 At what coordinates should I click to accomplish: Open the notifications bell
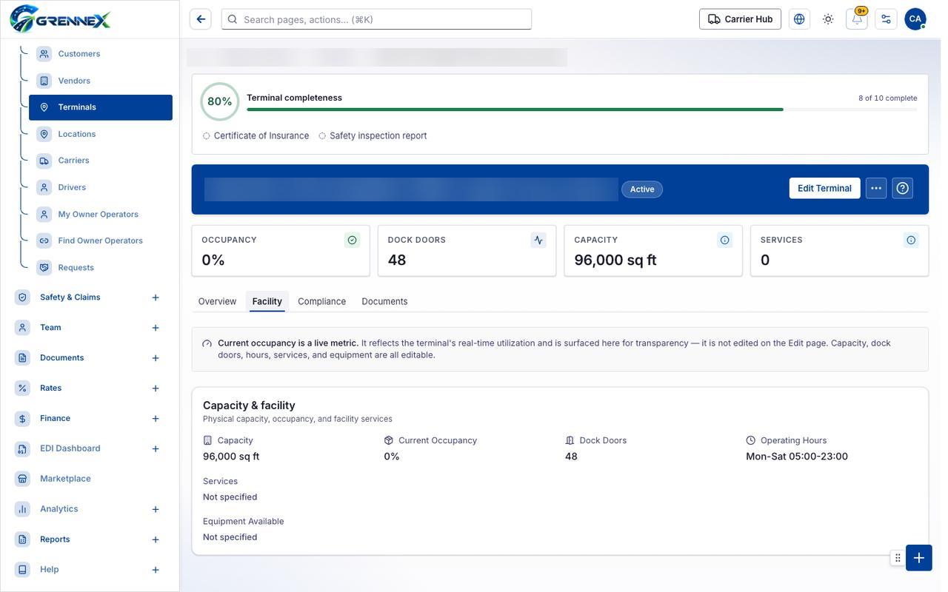click(857, 19)
